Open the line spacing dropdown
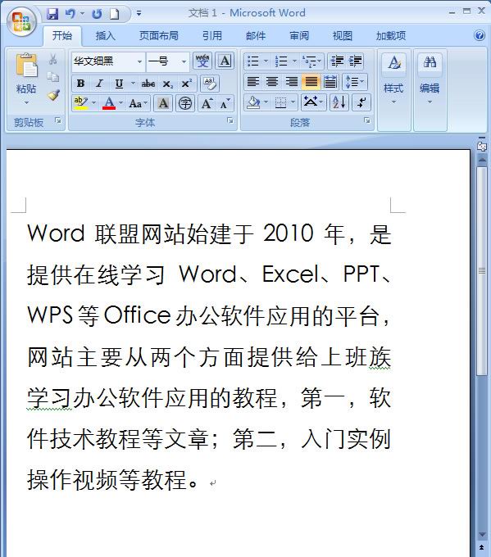The image size is (491, 557). (354, 82)
